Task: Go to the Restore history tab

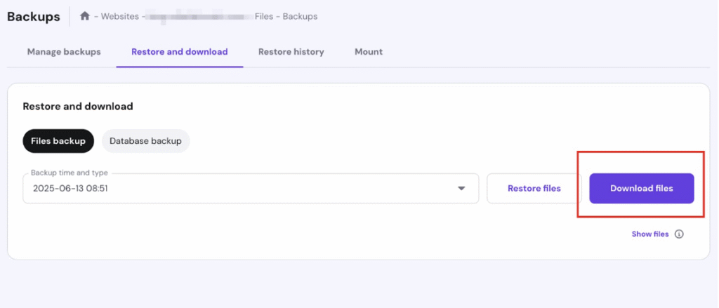Action: click(291, 52)
